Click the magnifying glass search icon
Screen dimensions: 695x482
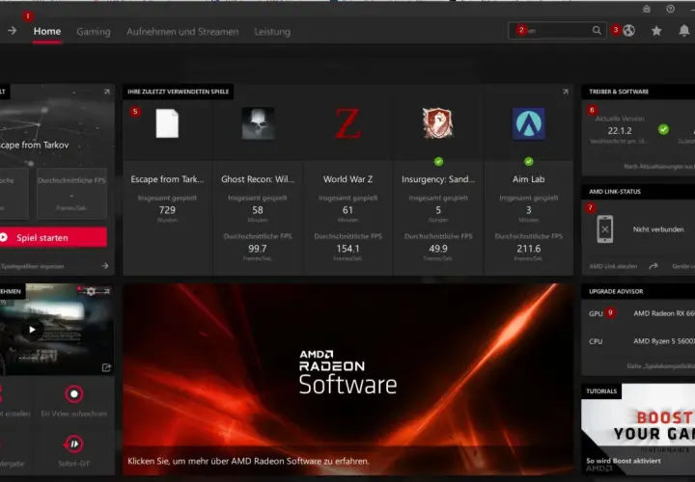pos(597,30)
